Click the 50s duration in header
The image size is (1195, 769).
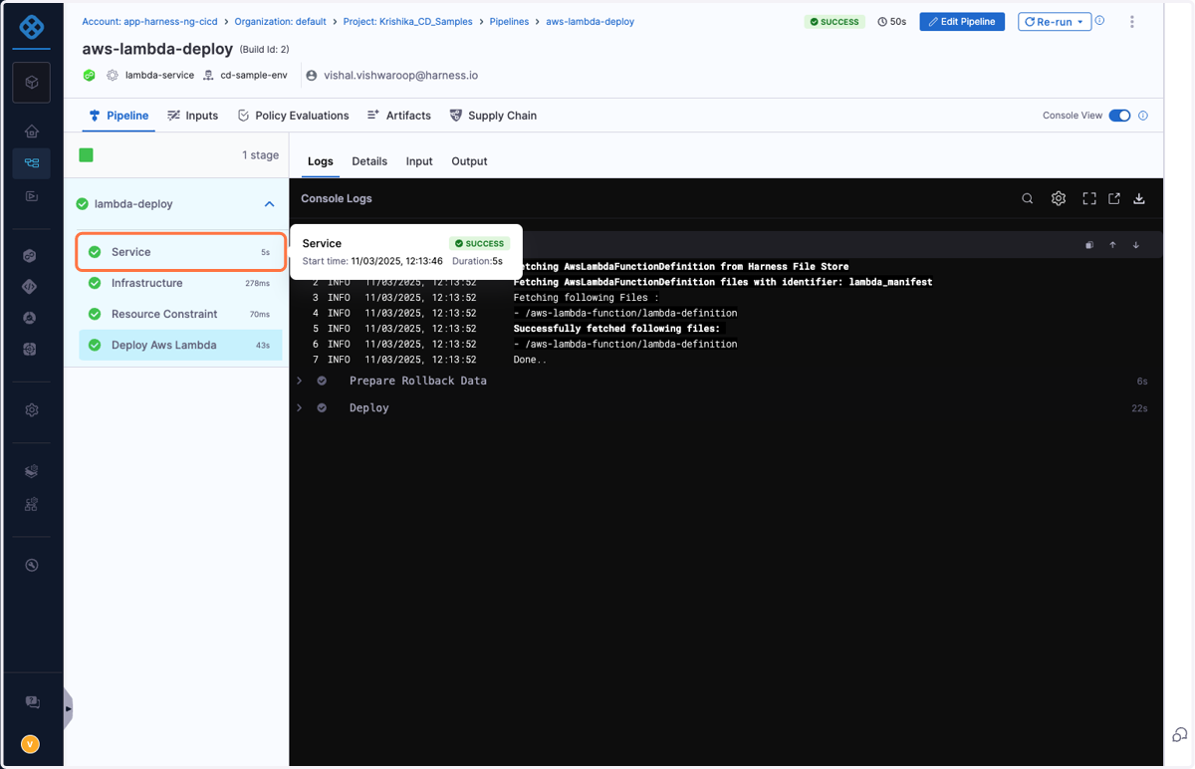point(892,22)
